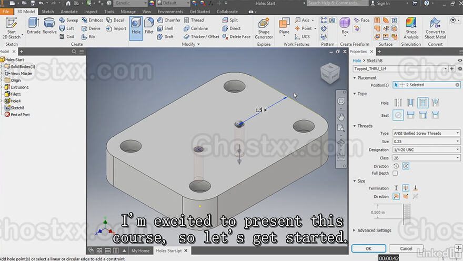This screenshot has height=261, width=463.
Task: Click the Decal tool
Action: pos(115,20)
